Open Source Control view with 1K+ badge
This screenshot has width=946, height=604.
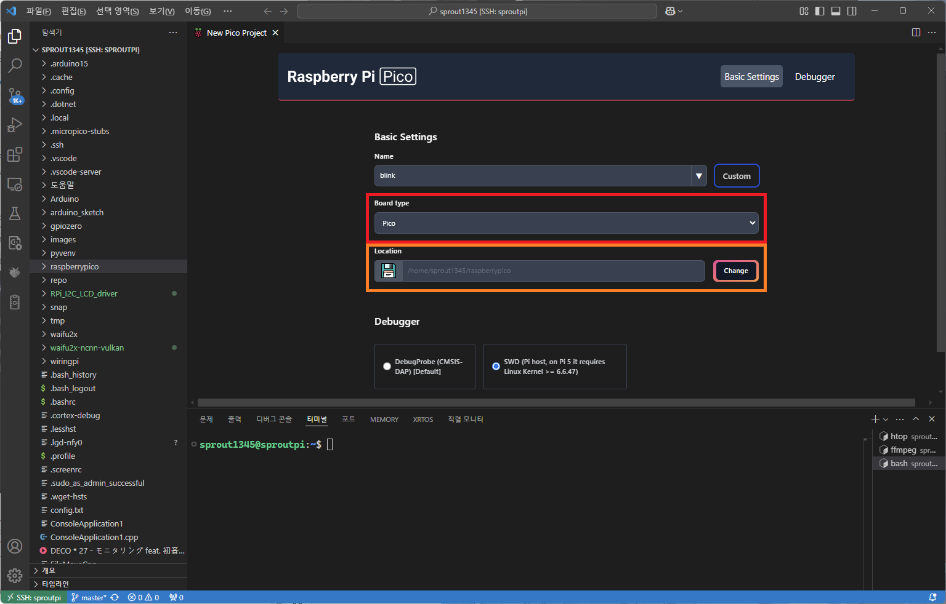pos(15,95)
